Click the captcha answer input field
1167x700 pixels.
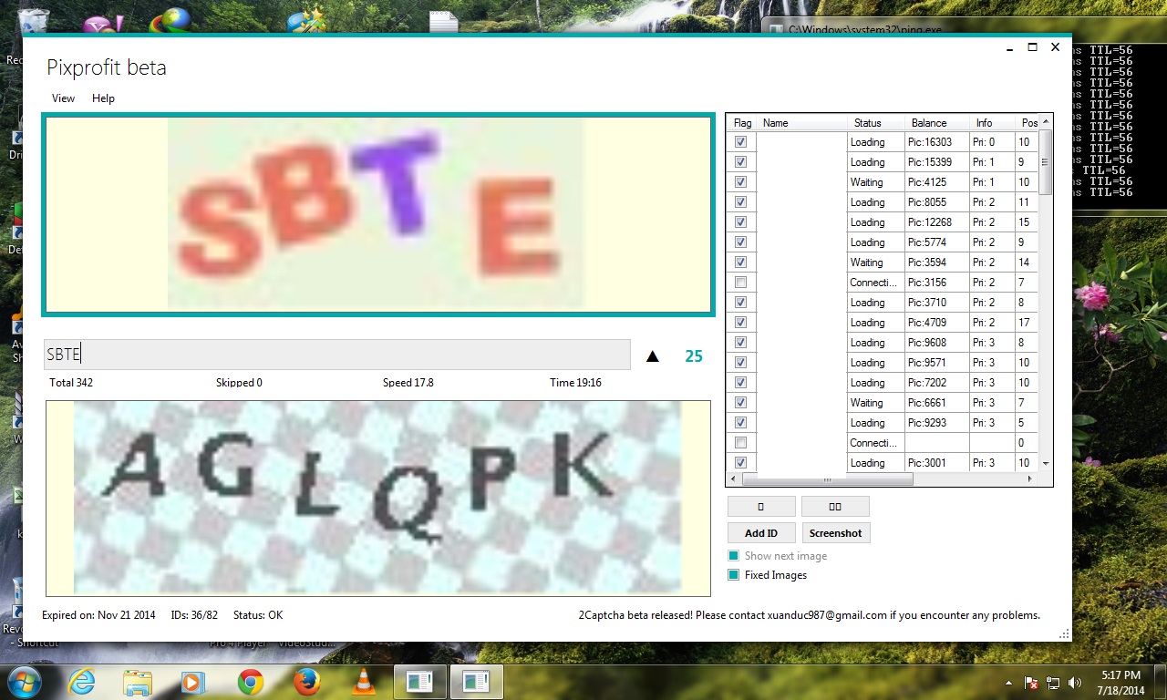pos(336,355)
